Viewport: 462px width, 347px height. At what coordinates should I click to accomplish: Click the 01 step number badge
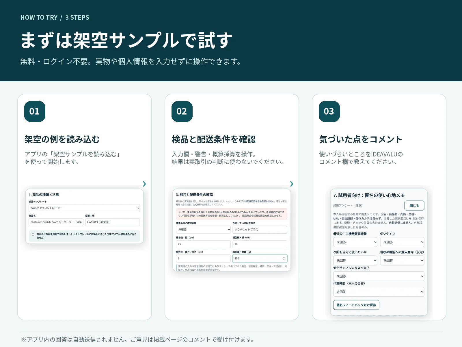pos(35,111)
